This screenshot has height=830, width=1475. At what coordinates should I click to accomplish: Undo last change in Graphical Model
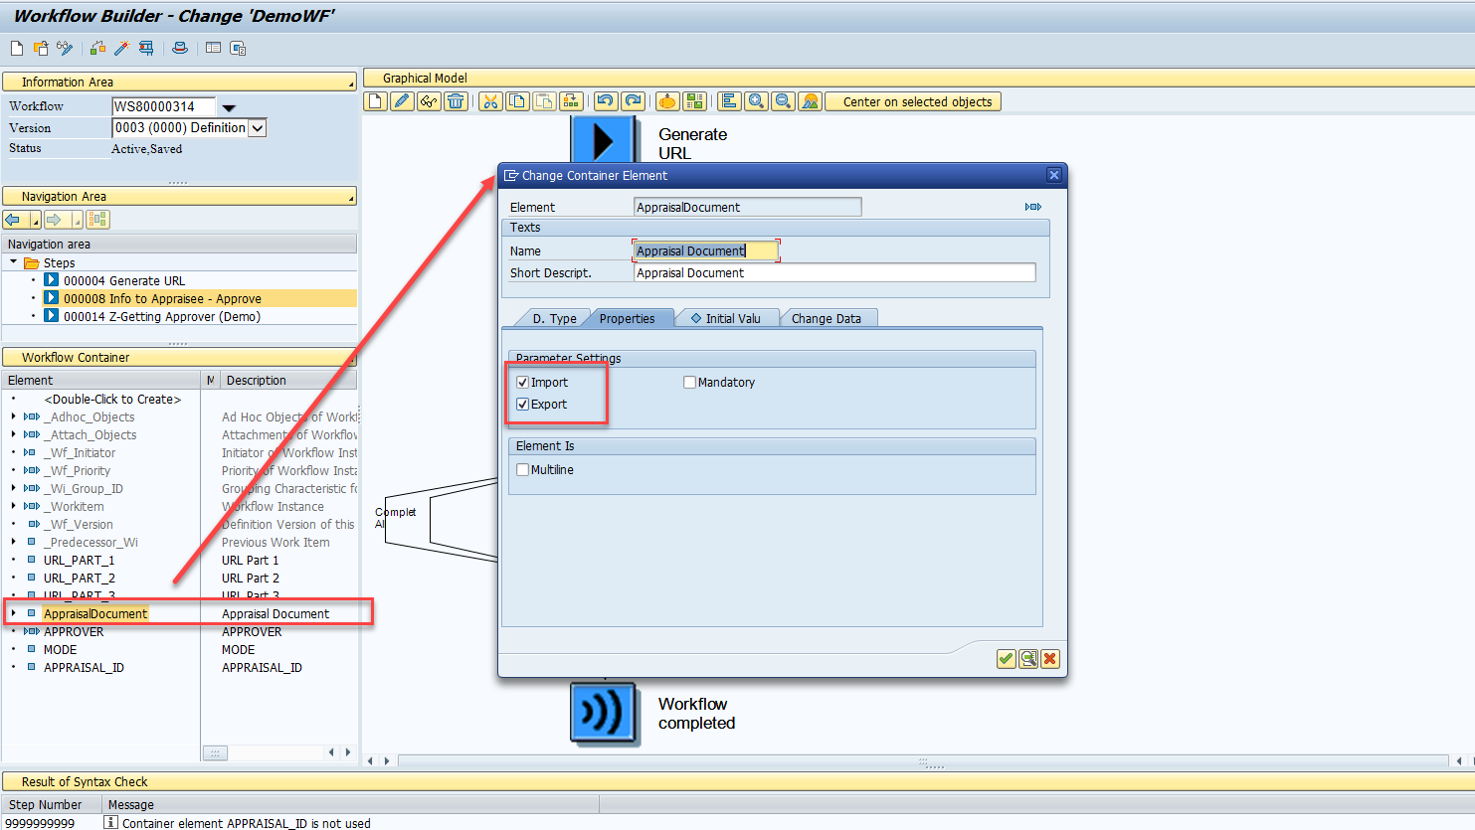click(x=606, y=101)
